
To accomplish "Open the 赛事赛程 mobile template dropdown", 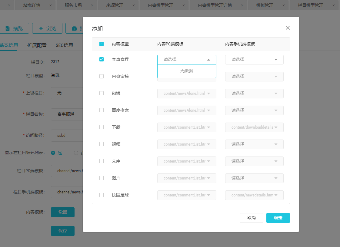I will point(254,60).
